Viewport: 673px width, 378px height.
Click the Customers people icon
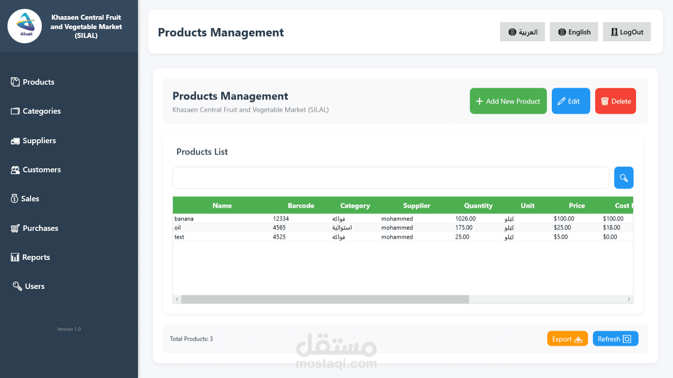[15, 170]
